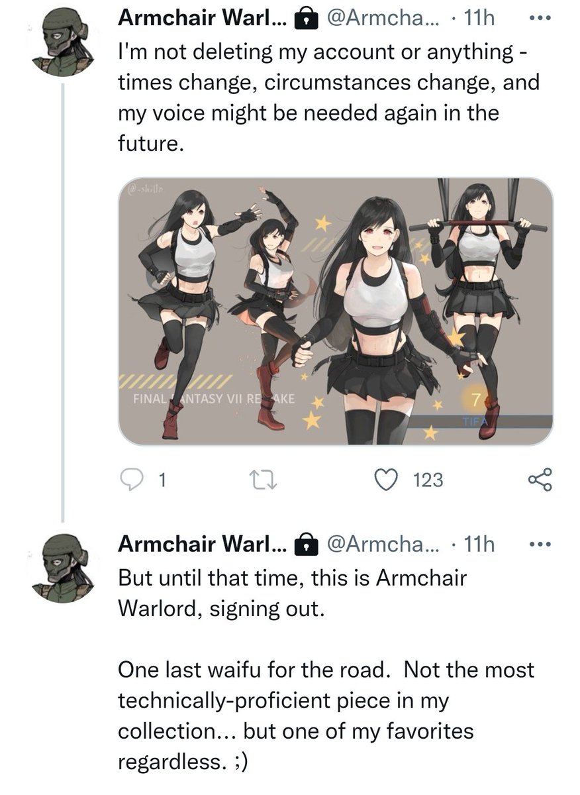Click lock icon beside first Armchair Warl... name

(x=303, y=21)
